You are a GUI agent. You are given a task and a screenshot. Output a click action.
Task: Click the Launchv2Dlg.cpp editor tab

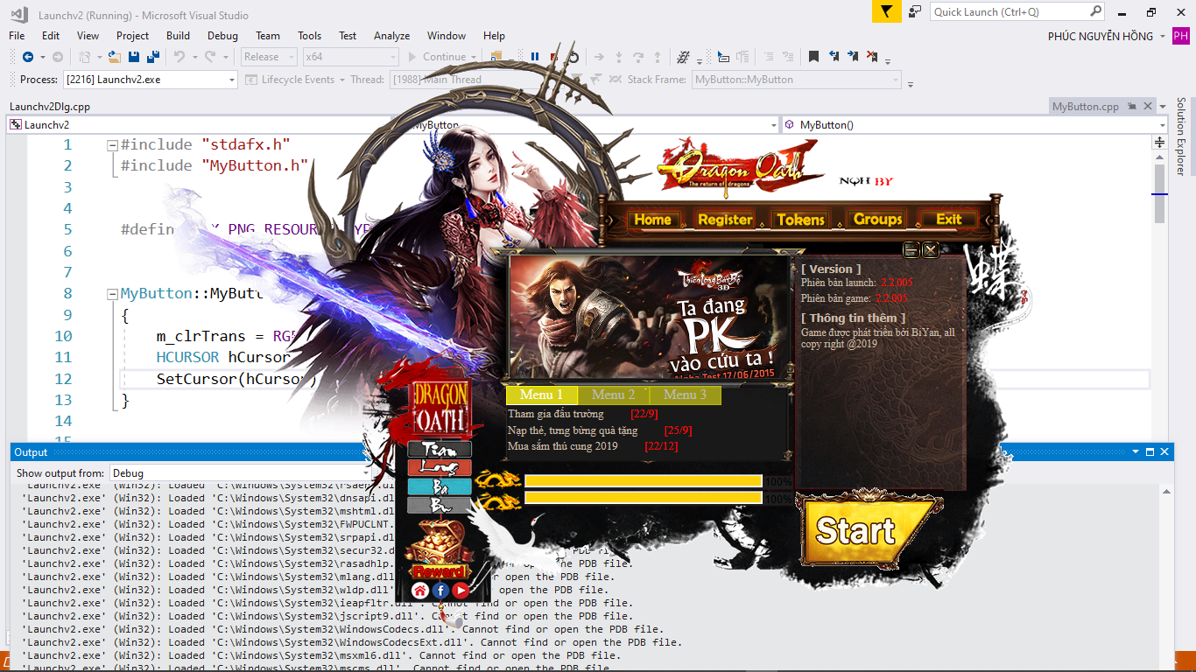tap(50, 107)
